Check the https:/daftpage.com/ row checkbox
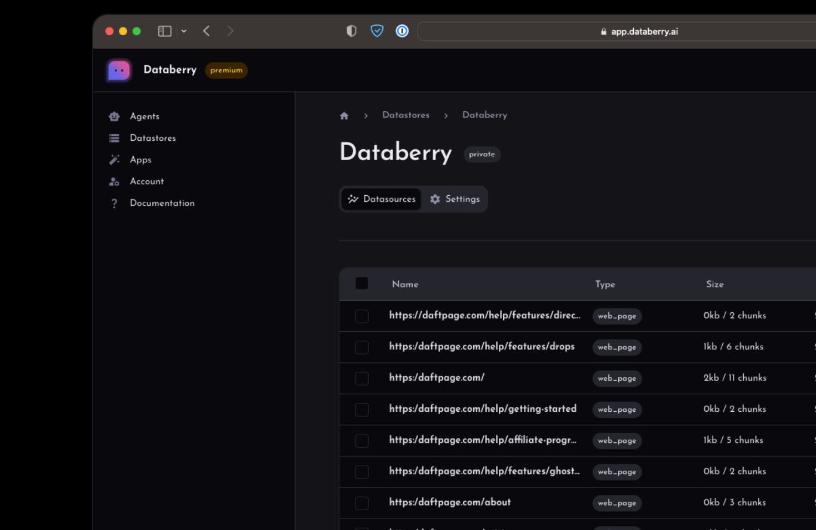 362,378
